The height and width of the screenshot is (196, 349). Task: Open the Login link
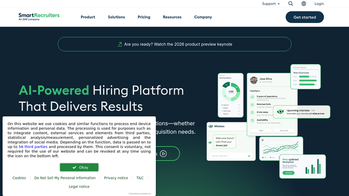(x=319, y=4)
